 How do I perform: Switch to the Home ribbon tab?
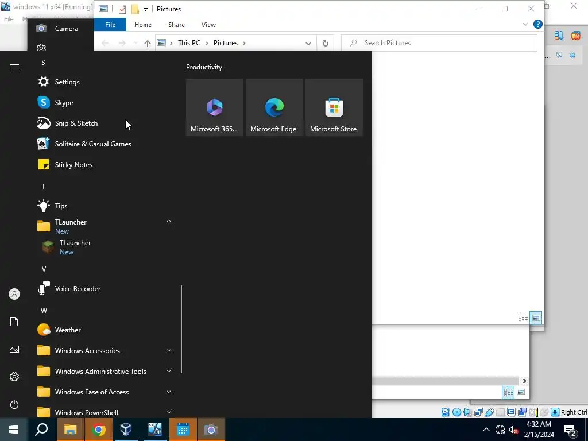[143, 25]
